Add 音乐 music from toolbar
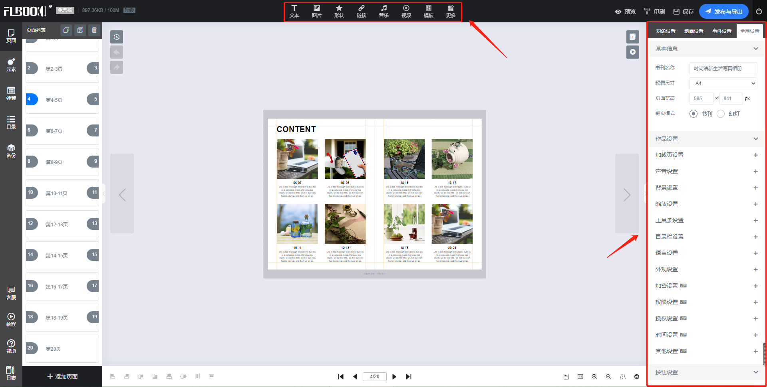Viewport: 767px width, 387px height. click(384, 12)
